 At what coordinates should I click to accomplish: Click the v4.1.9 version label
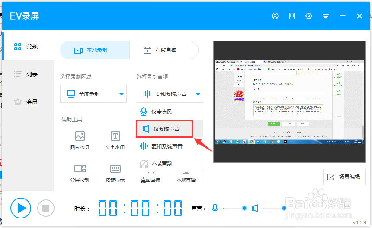[x=359, y=222]
